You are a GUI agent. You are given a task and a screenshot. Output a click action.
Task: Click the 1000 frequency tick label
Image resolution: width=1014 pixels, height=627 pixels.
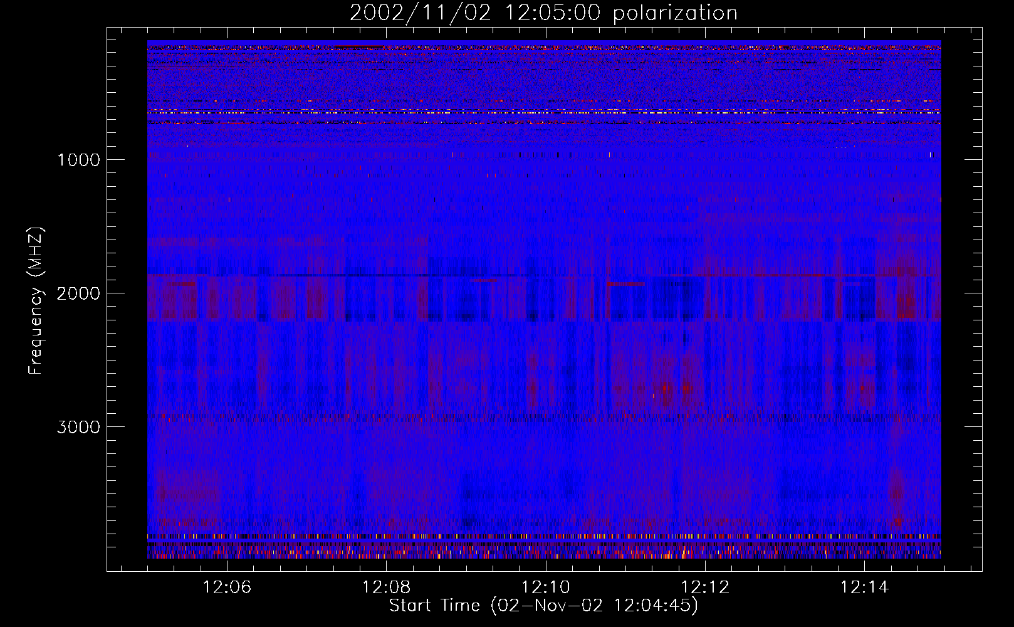point(78,160)
